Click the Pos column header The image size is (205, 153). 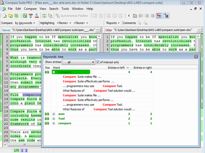47,68
